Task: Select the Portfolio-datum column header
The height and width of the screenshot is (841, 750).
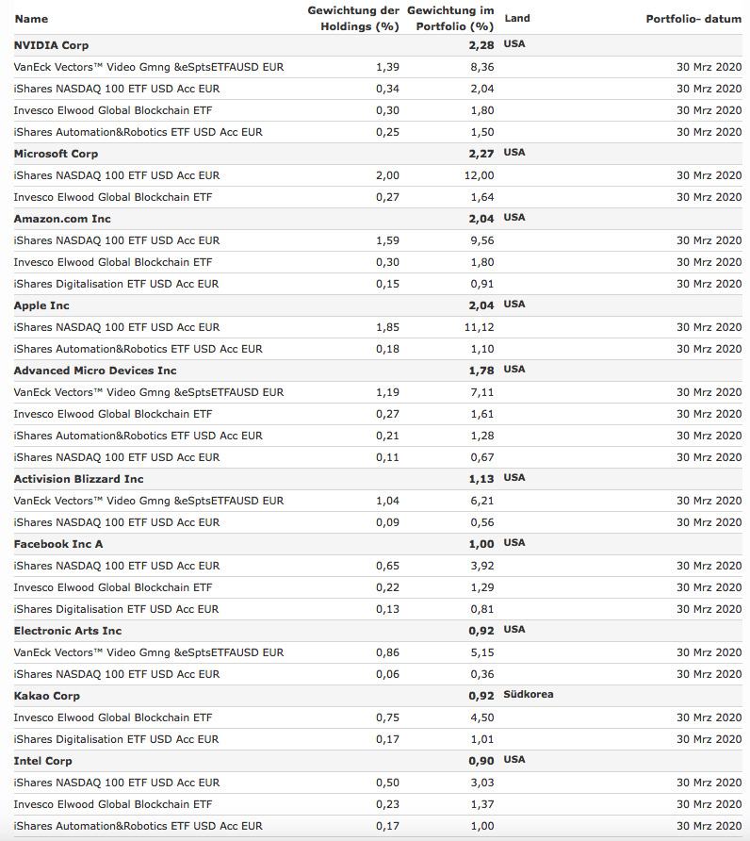Action: click(693, 19)
